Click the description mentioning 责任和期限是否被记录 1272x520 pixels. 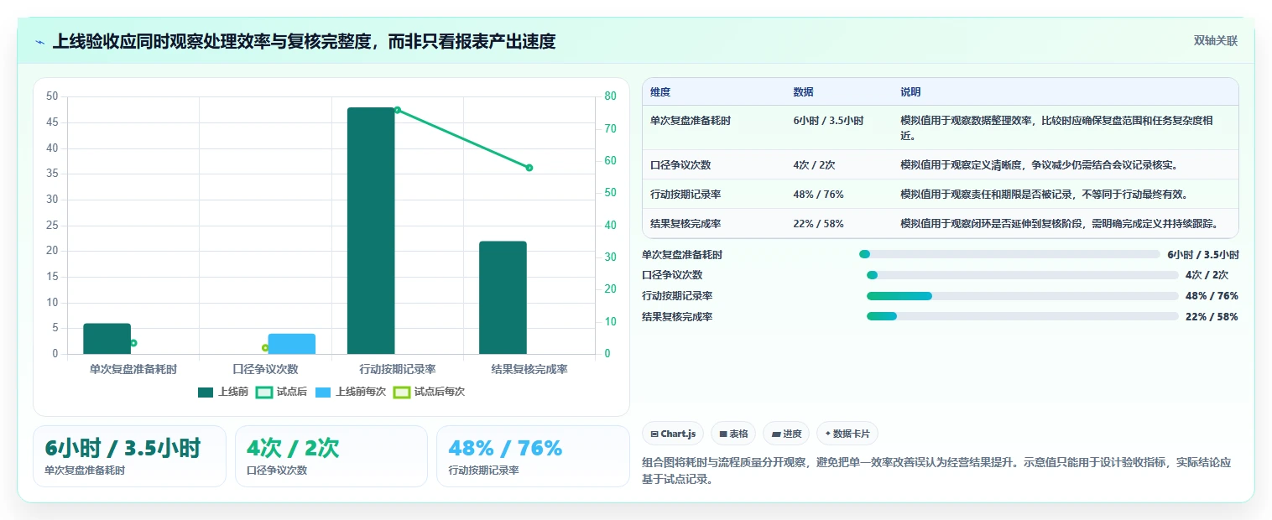1045,195
